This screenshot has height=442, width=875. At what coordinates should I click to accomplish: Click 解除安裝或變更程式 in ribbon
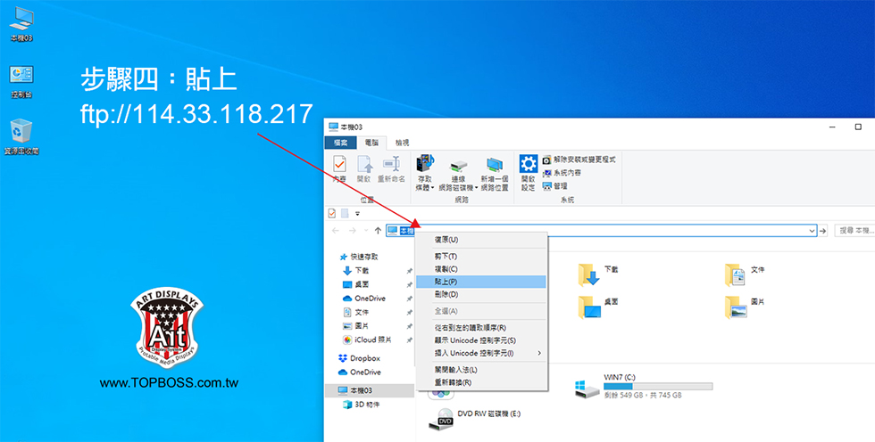point(584,160)
